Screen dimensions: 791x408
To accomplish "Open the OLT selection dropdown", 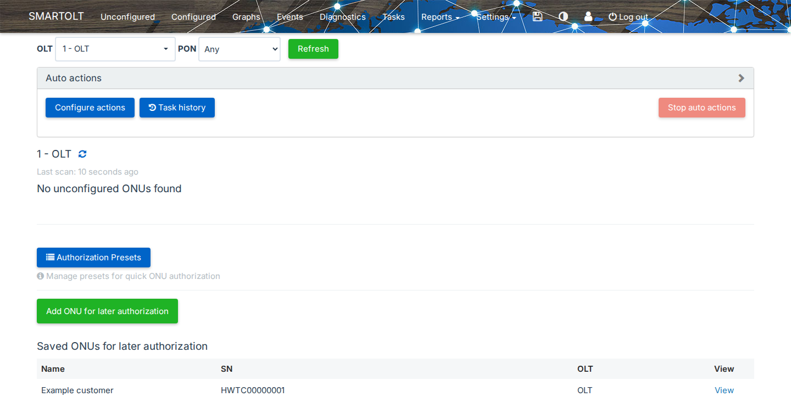I will 115,49.
